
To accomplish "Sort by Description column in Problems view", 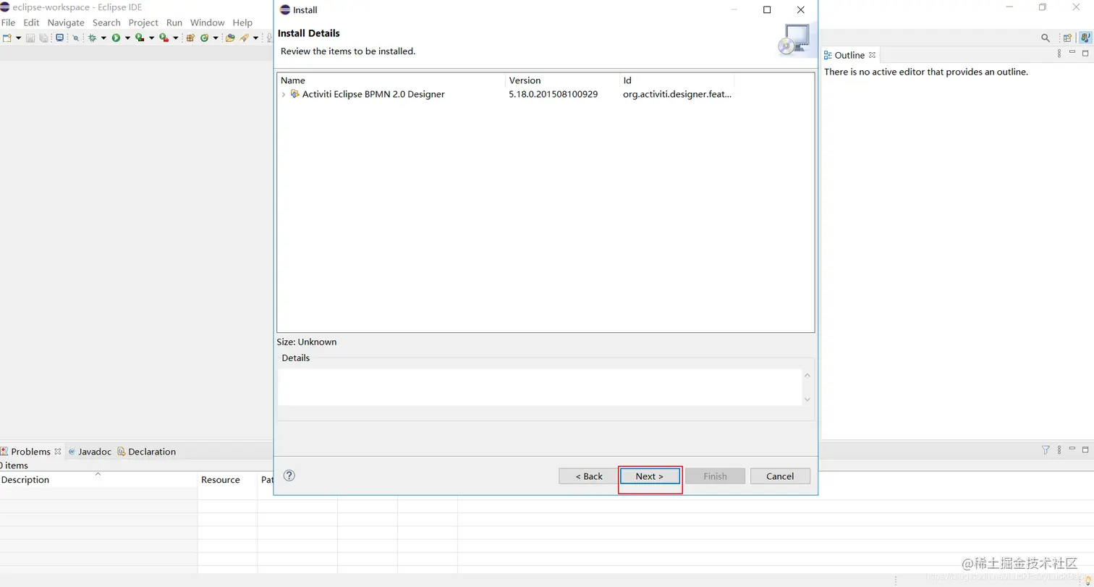I will click(x=98, y=480).
